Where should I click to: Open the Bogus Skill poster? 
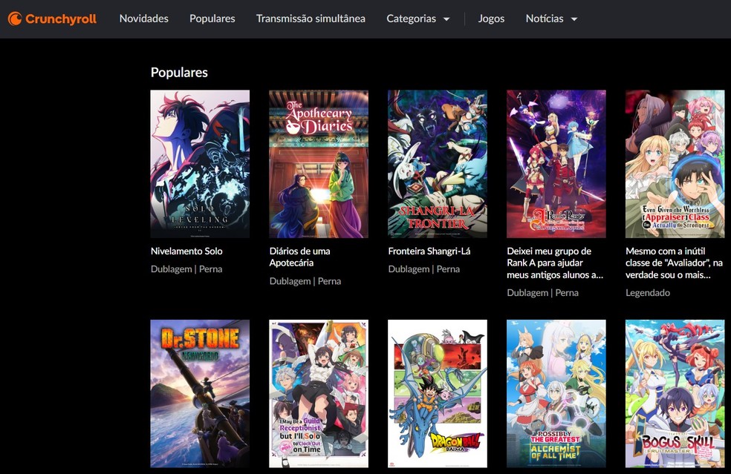coord(675,393)
